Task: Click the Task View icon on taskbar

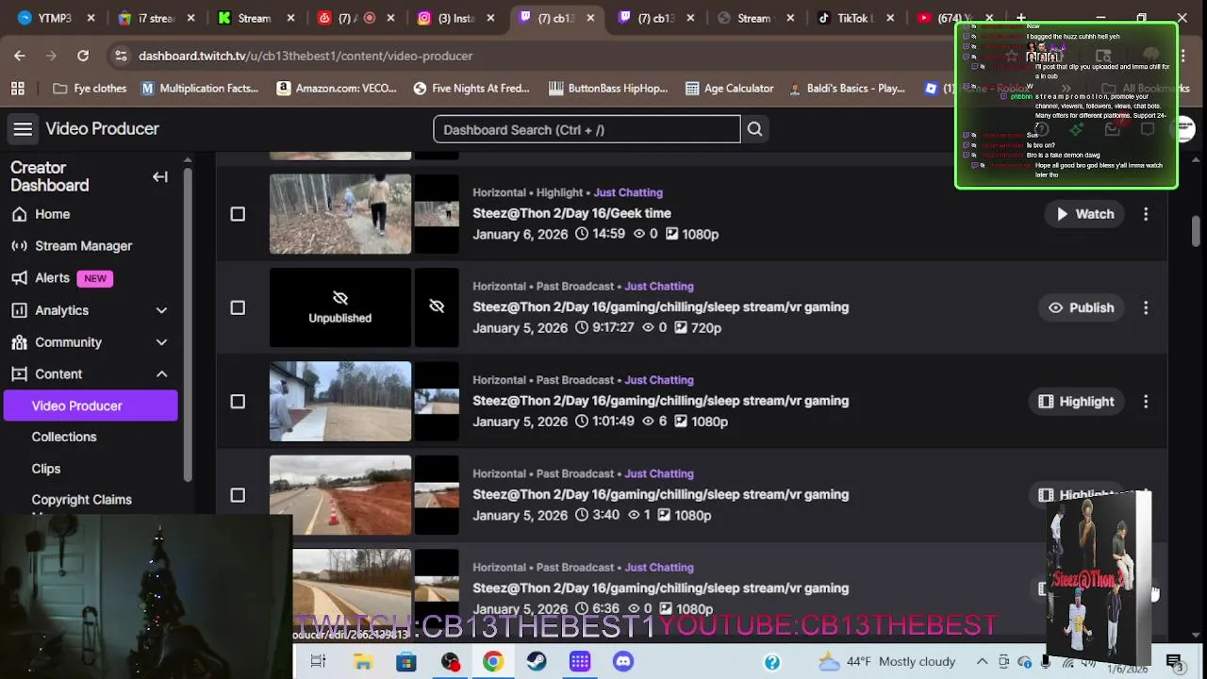Action: (318, 662)
